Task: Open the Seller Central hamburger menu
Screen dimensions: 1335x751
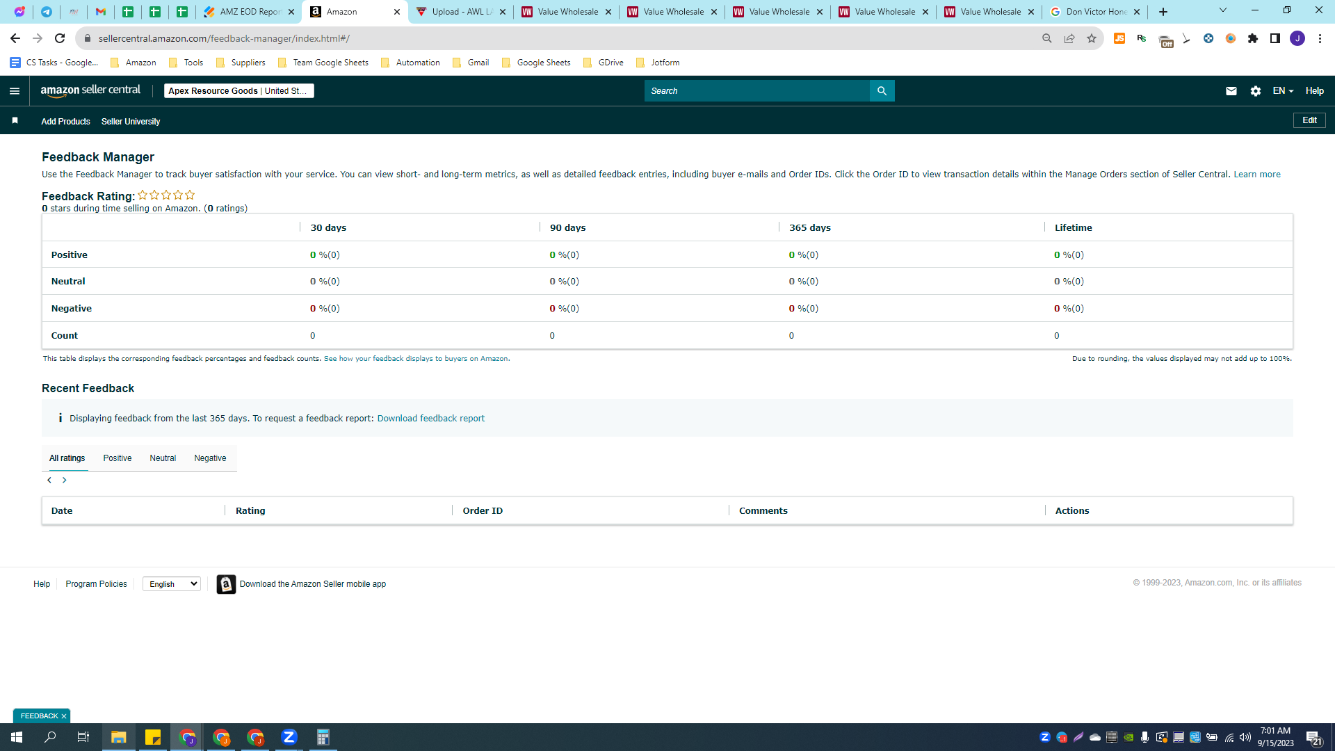Action: click(15, 91)
